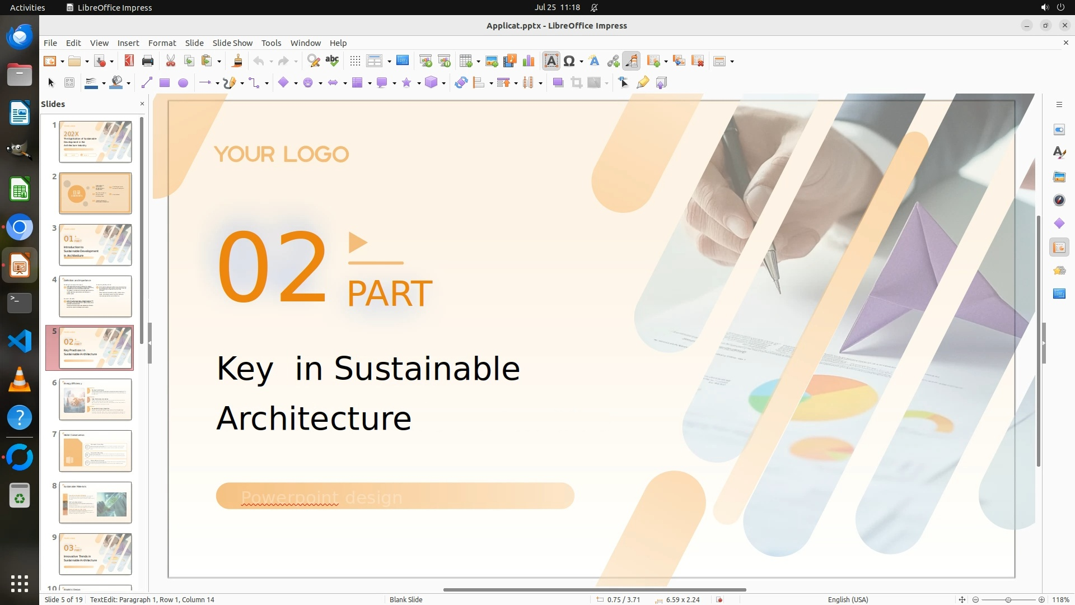Toggle the Insert Text Box tool
The width and height of the screenshot is (1075, 605).
click(x=551, y=61)
